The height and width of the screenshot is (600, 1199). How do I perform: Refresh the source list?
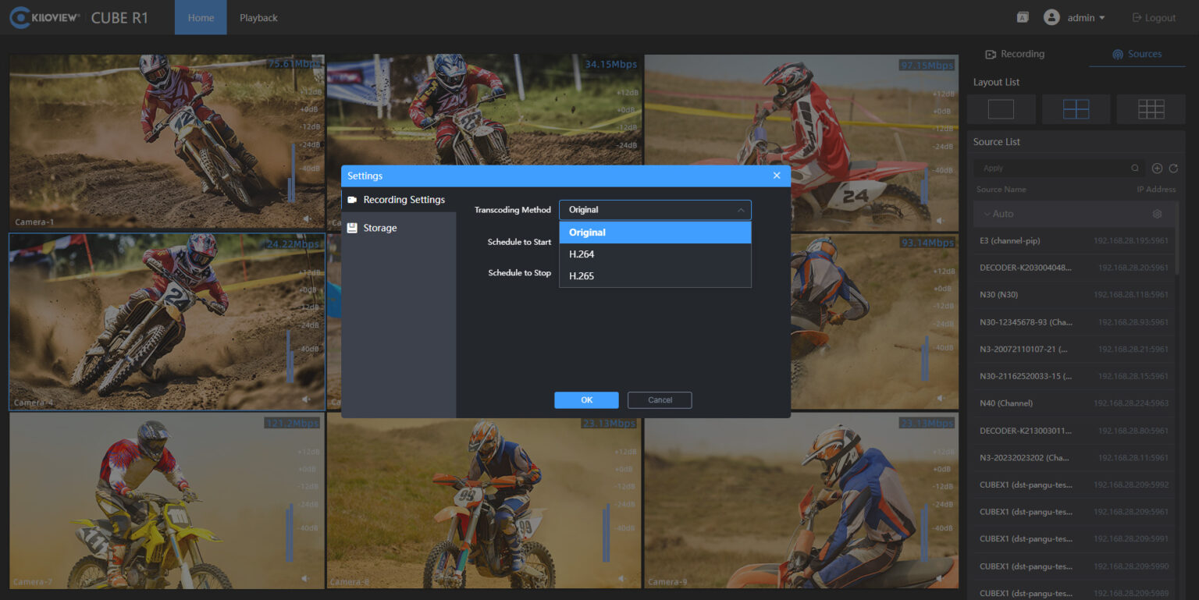[x=1173, y=169]
